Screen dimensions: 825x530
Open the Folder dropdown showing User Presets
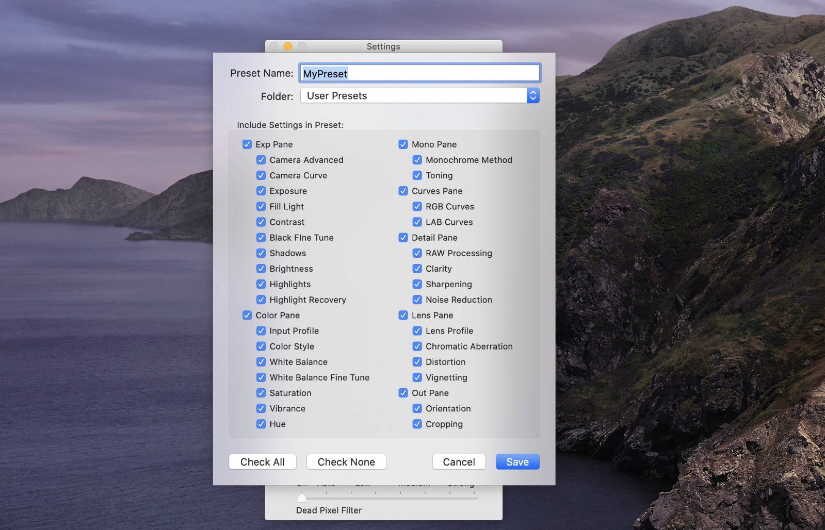coord(420,95)
